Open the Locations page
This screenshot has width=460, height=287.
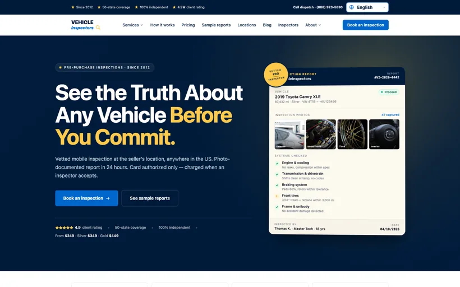point(247,25)
